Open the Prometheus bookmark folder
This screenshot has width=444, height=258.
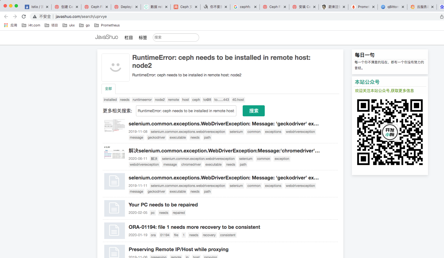107,25
